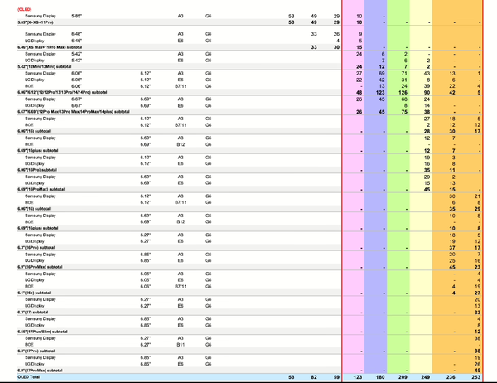Image resolution: width=497 pixels, height=383 pixels.
Task: Click the OLED Total row label
Action: 29,377
